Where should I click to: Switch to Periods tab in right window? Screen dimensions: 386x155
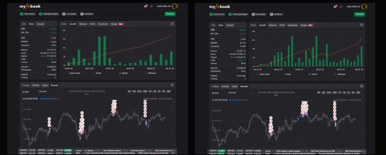(225, 86)
